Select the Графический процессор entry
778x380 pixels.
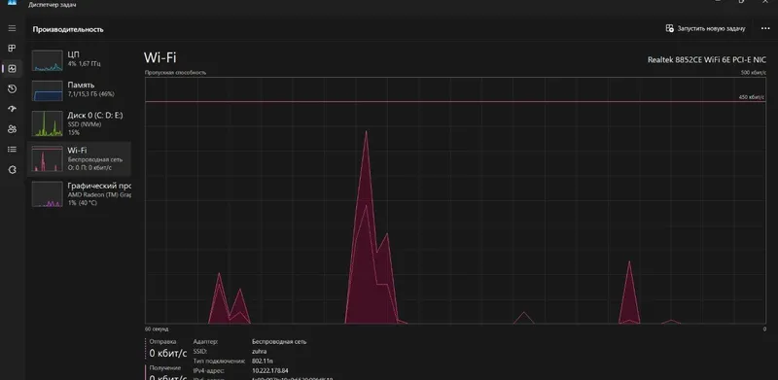coord(80,193)
